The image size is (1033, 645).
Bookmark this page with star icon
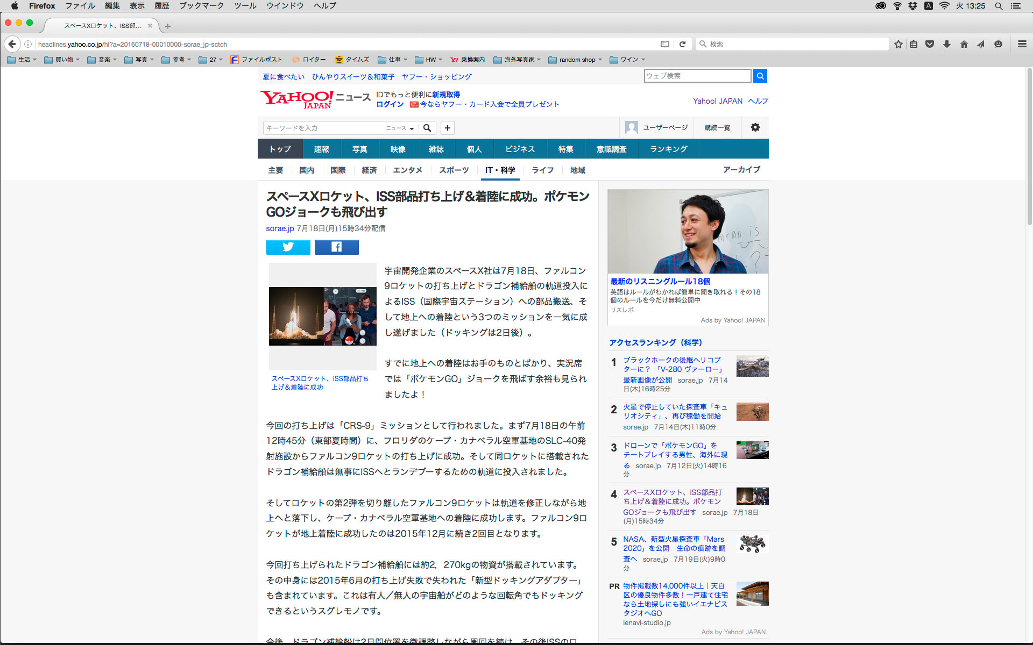click(898, 44)
